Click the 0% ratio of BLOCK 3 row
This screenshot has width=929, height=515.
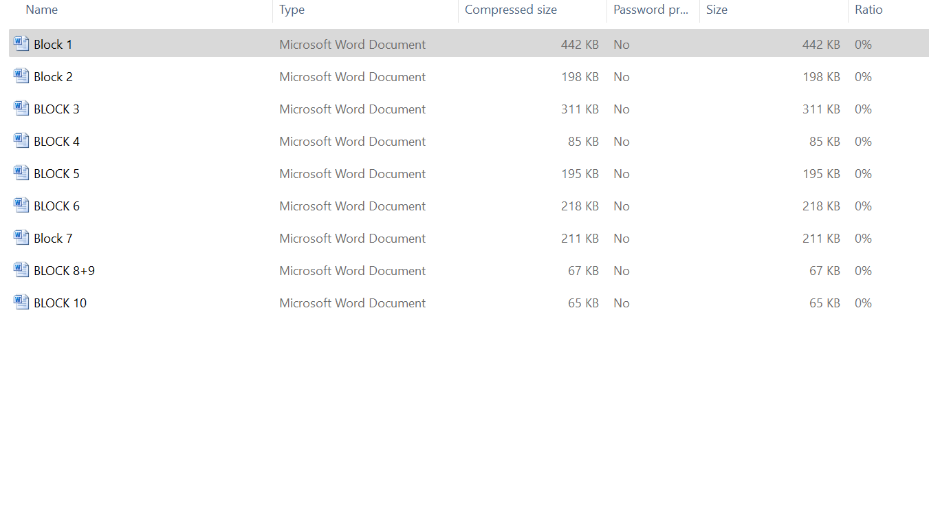click(x=863, y=109)
